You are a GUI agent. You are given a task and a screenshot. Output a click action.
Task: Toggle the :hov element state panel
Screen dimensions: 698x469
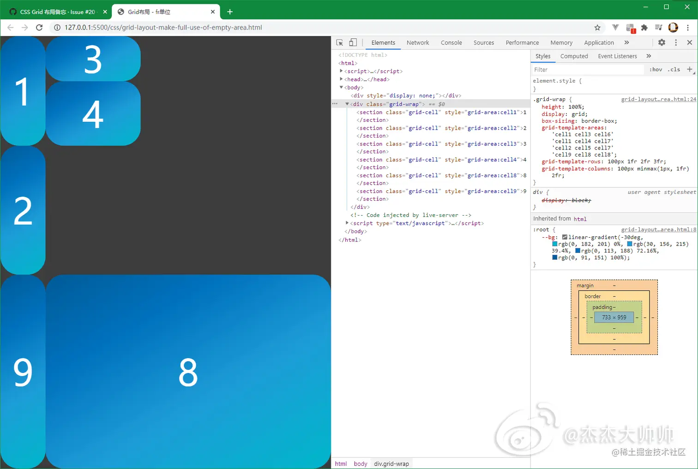point(656,70)
